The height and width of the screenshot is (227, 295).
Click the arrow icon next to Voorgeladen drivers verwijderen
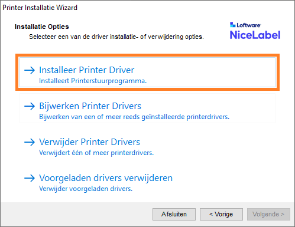click(30, 178)
